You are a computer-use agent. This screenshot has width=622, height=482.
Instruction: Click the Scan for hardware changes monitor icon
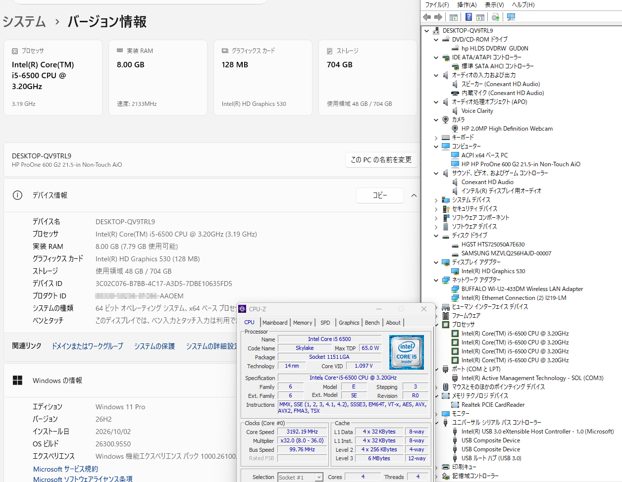(x=511, y=17)
